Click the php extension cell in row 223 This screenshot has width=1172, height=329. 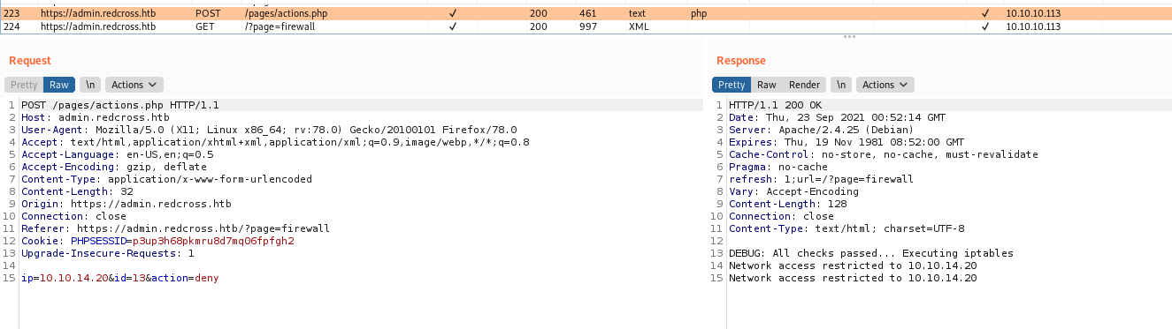[699, 14]
